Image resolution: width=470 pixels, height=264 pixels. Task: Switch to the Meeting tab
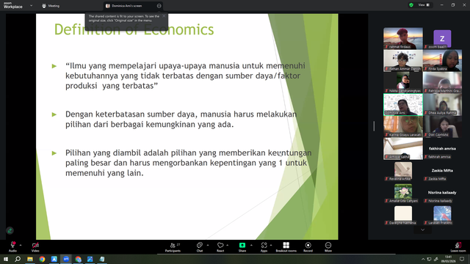tap(51, 6)
